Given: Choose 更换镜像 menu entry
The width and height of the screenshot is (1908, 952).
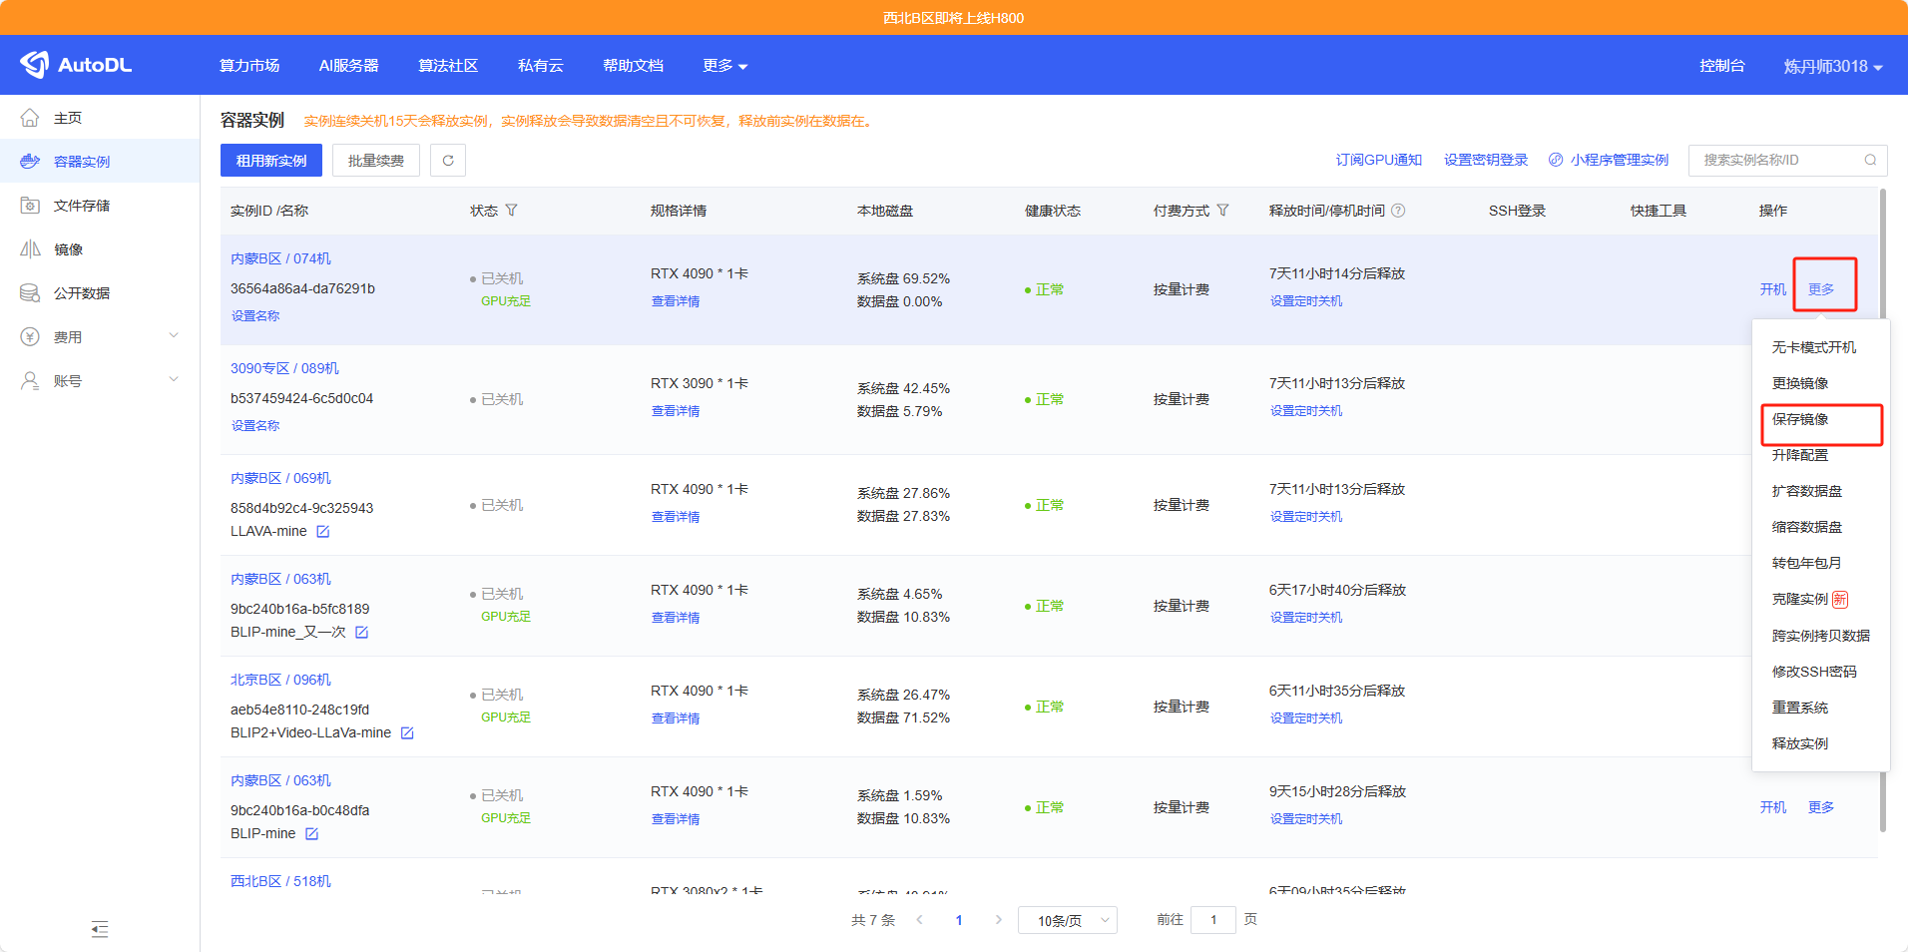Looking at the screenshot, I should [1799, 383].
